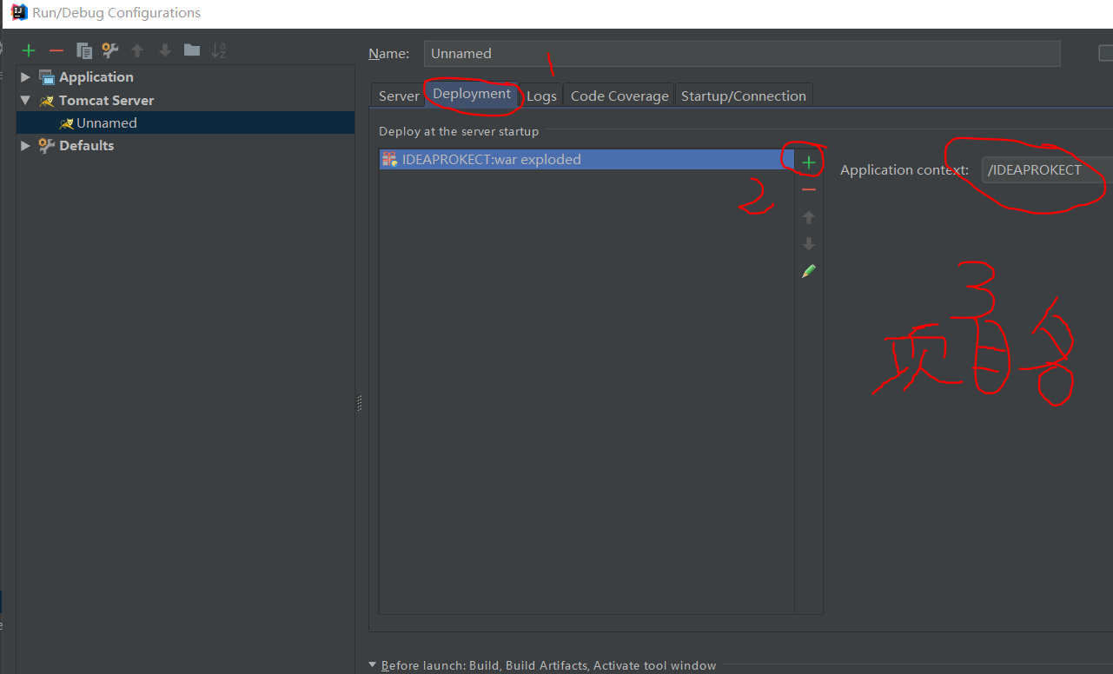Image resolution: width=1113 pixels, height=674 pixels.
Task: Click into the Name input field
Action: [x=742, y=53]
